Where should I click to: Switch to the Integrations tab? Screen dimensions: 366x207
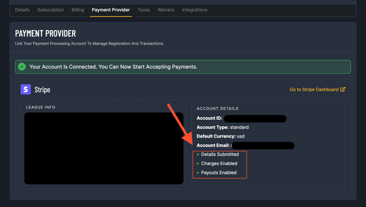(x=194, y=10)
